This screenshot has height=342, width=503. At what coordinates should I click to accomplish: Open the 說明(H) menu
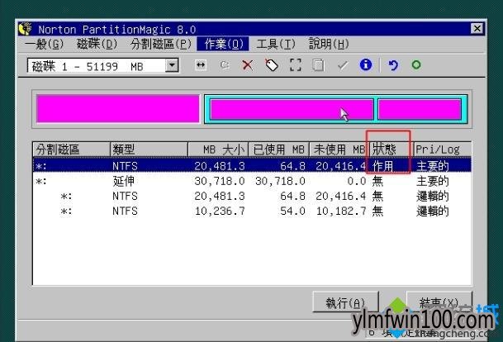click(x=329, y=44)
